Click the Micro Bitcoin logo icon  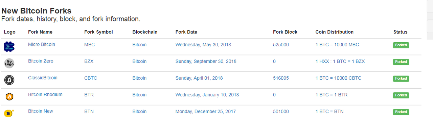point(9,47)
